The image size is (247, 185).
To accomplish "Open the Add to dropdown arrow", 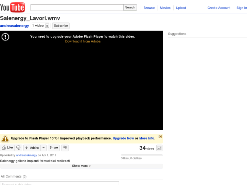I will click(43, 148).
